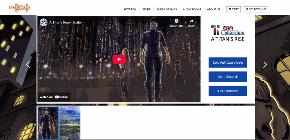This screenshot has height=140, width=290.
Task: Navigate to Audio Books
Action: 192,9
